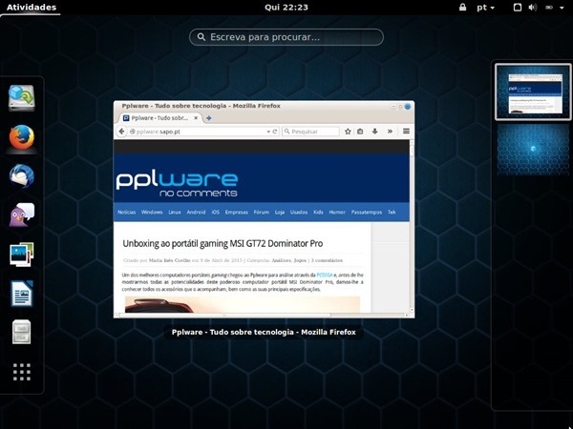Open Pidgin messenger from the dock
This screenshot has height=429, width=573.
[22, 215]
